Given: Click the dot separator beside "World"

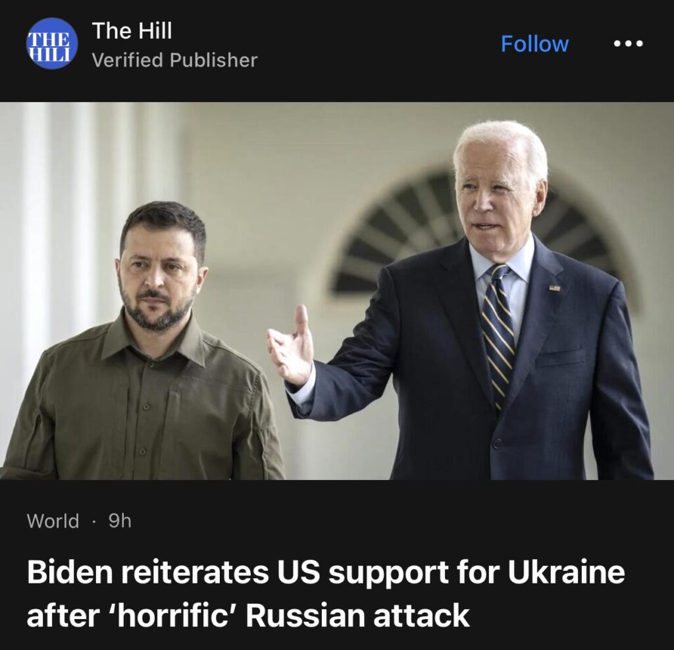Looking at the screenshot, I should (x=93, y=522).
